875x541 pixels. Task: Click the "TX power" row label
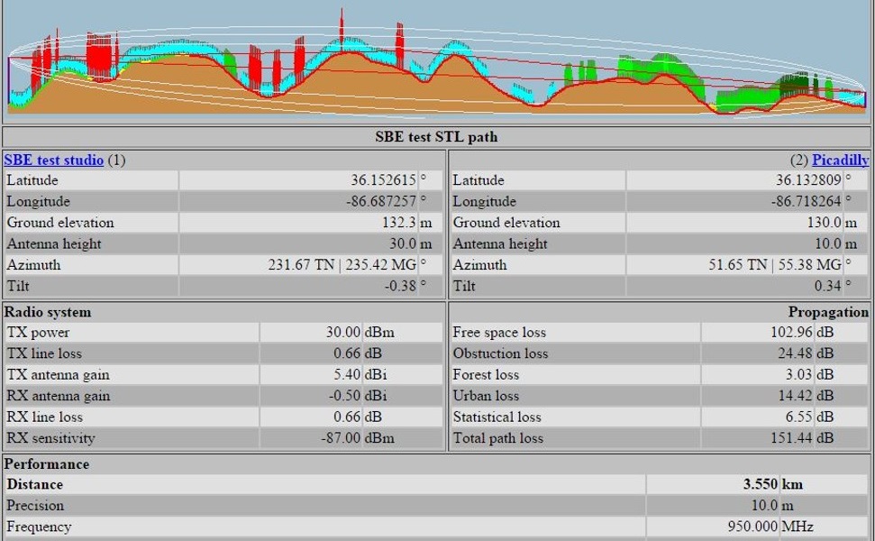[38, 332]
